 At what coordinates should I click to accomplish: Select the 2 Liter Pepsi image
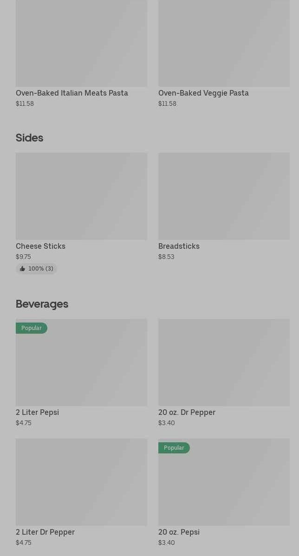(81, 367)
